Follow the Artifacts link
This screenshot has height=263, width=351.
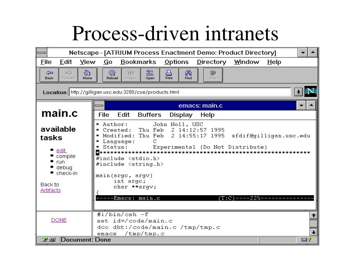pos(51,190)
